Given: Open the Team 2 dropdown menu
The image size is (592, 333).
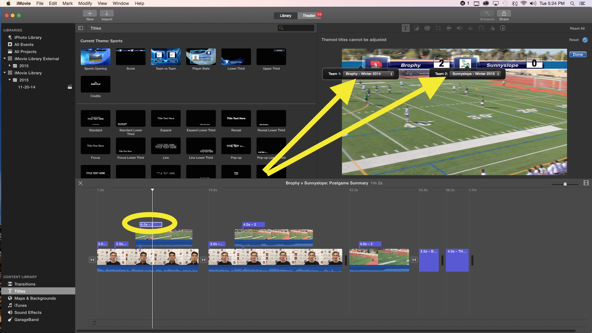Looking at the screenshot, I should click(x=475, y=74).
